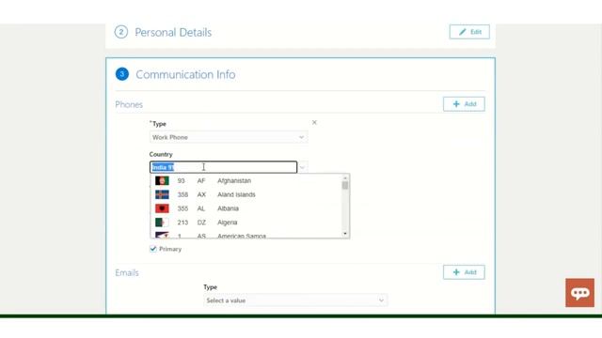
Task: Select Aland Islands from the country list
Action: click(x=246, y=194)
